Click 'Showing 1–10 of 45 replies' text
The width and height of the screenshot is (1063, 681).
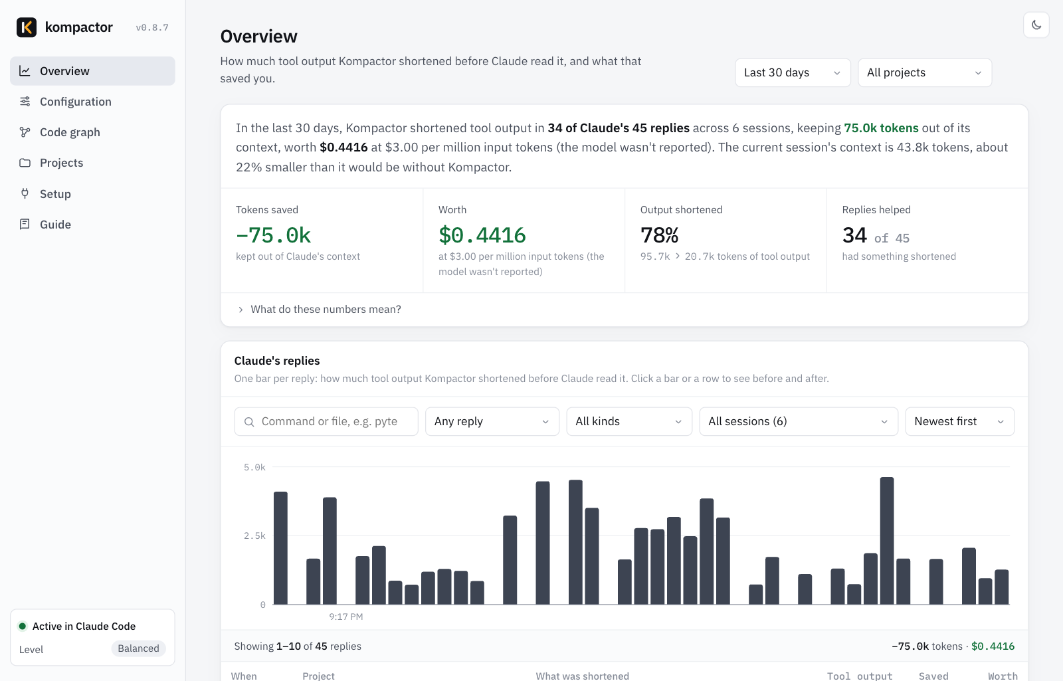[298, 646]
